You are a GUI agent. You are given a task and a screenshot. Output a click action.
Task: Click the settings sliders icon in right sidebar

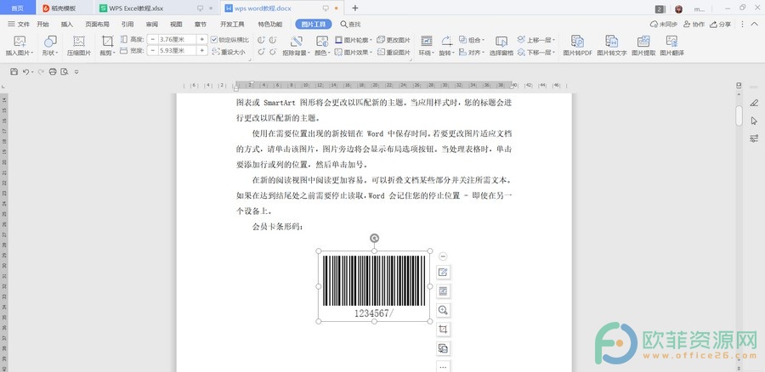pyautogui.click(x=754, y=138)
